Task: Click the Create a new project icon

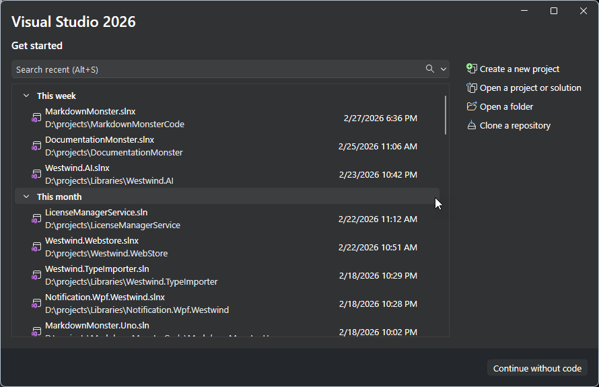Action: (472, 69)
